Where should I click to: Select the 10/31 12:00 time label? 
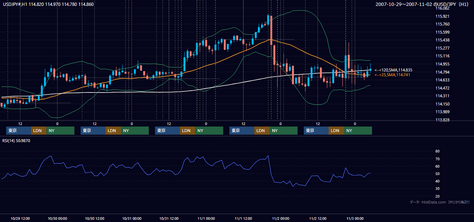point(169,218)
